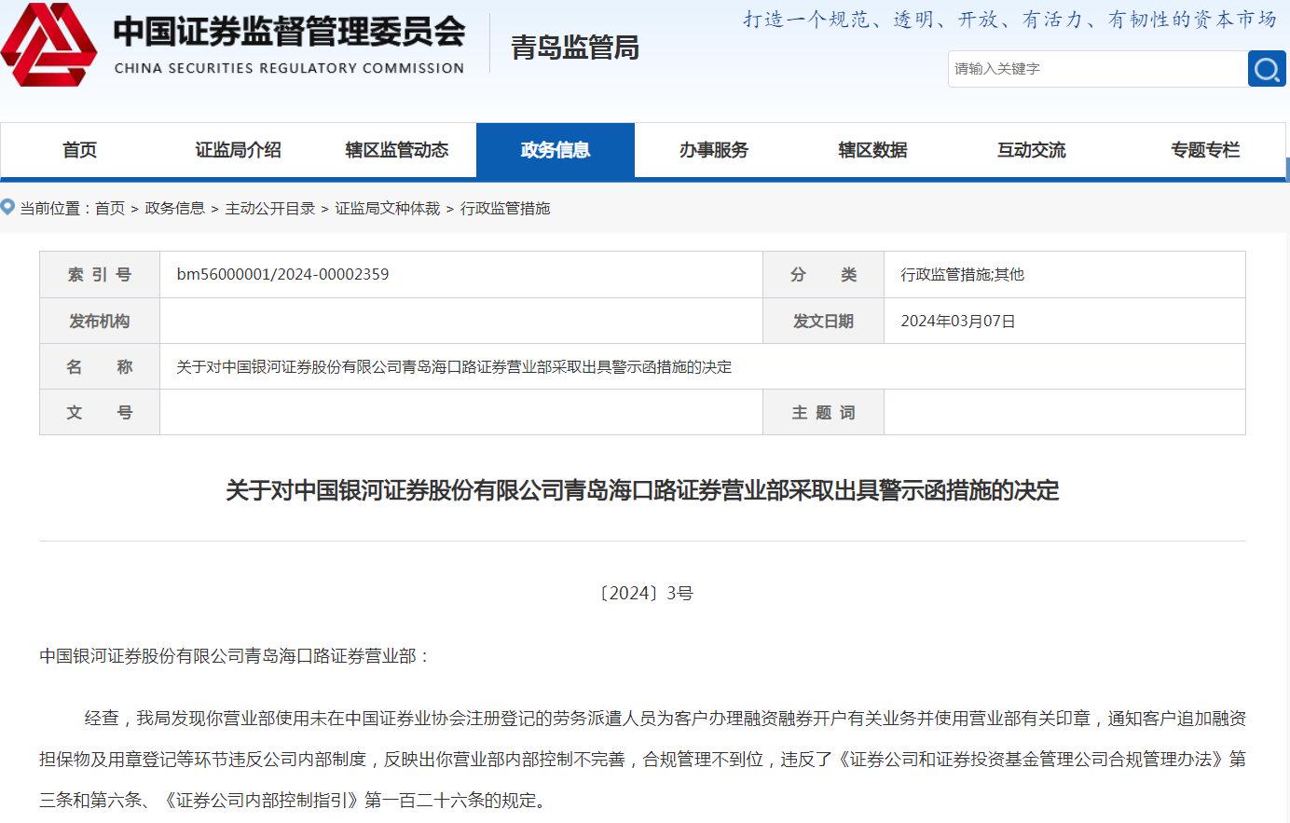Go to 行政监管措施 in the breadcrumb
The width and height of the screenshot is (1290, 823).
pos(505,208)
